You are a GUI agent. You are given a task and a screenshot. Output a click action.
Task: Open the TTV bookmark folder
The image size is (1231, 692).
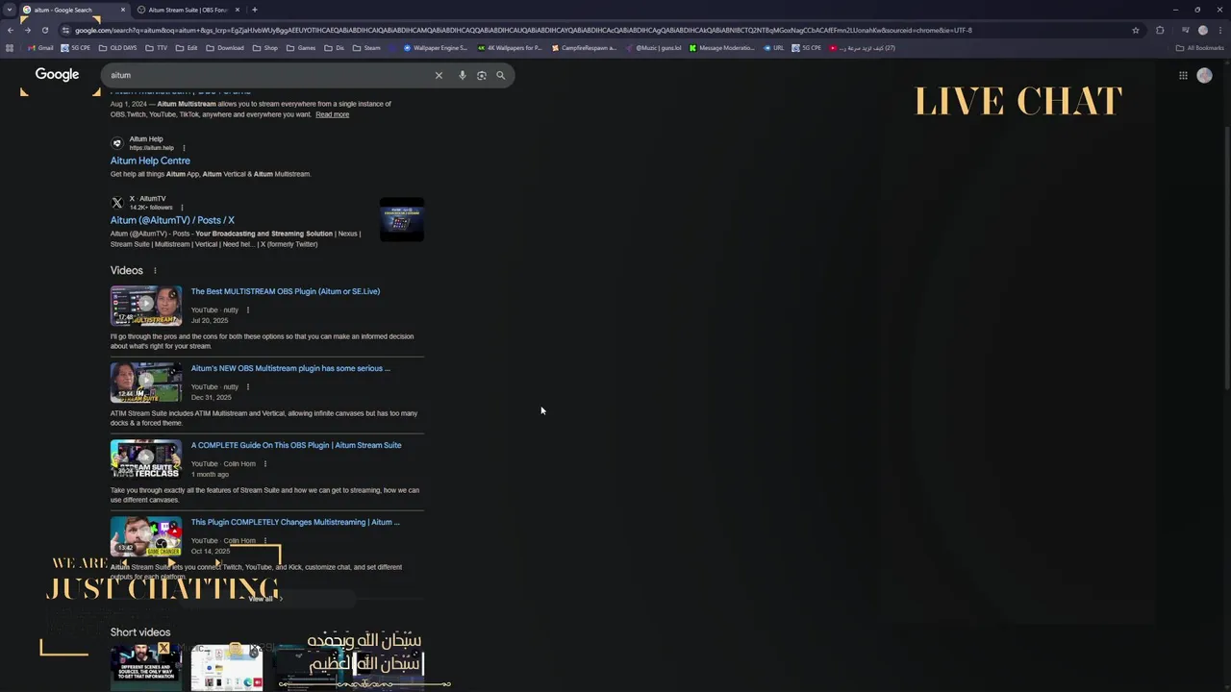click(157, 48)
